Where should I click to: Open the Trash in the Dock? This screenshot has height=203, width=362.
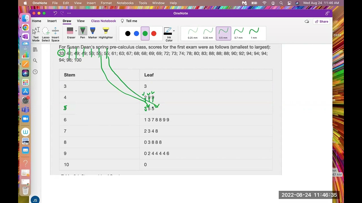click(x=25, y=191)
